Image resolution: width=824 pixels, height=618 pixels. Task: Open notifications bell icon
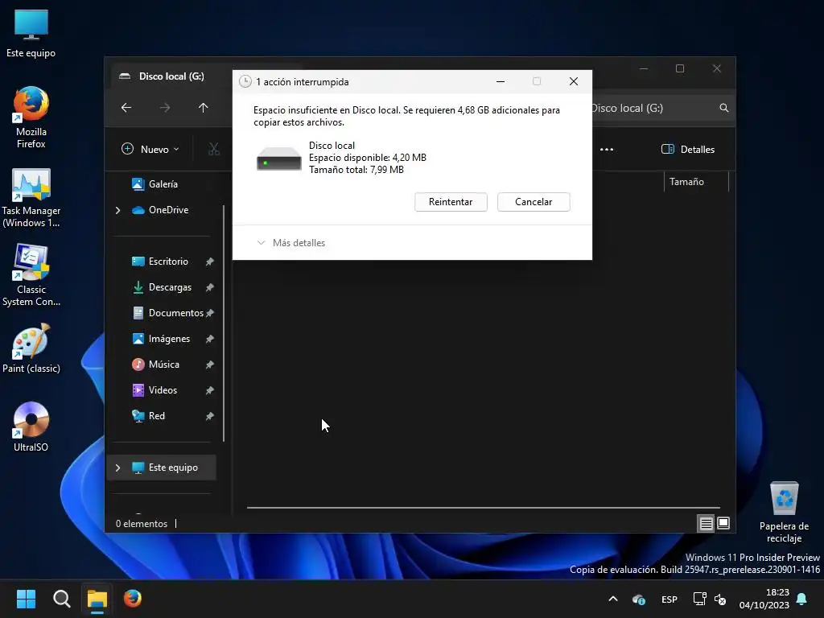click(x=802, y=599)
